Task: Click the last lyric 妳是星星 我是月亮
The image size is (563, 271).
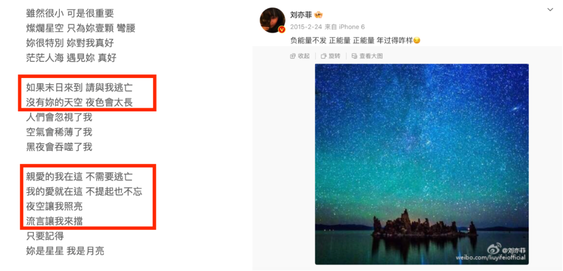Action: [x=65, y=251]
